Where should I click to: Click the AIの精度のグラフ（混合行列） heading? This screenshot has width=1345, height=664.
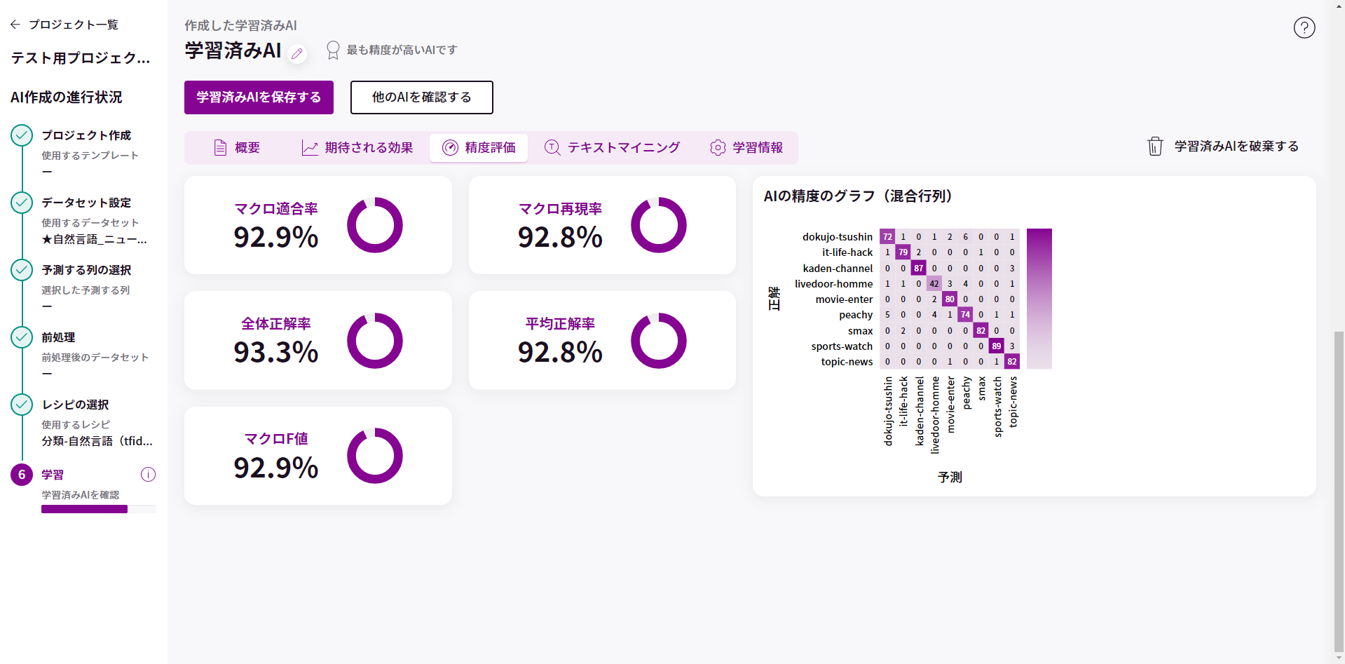coord(858,196)
